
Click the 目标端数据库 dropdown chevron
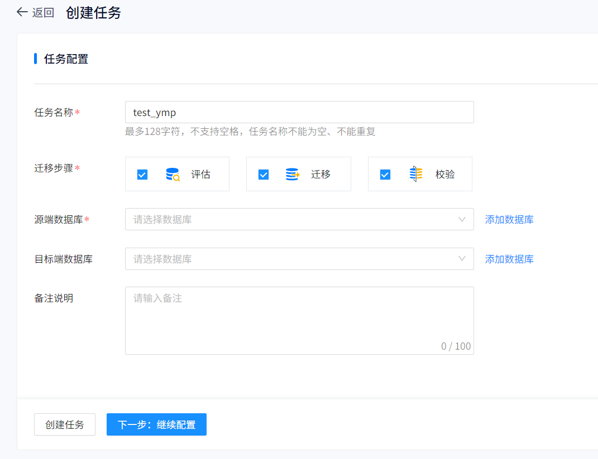[462, 259]
